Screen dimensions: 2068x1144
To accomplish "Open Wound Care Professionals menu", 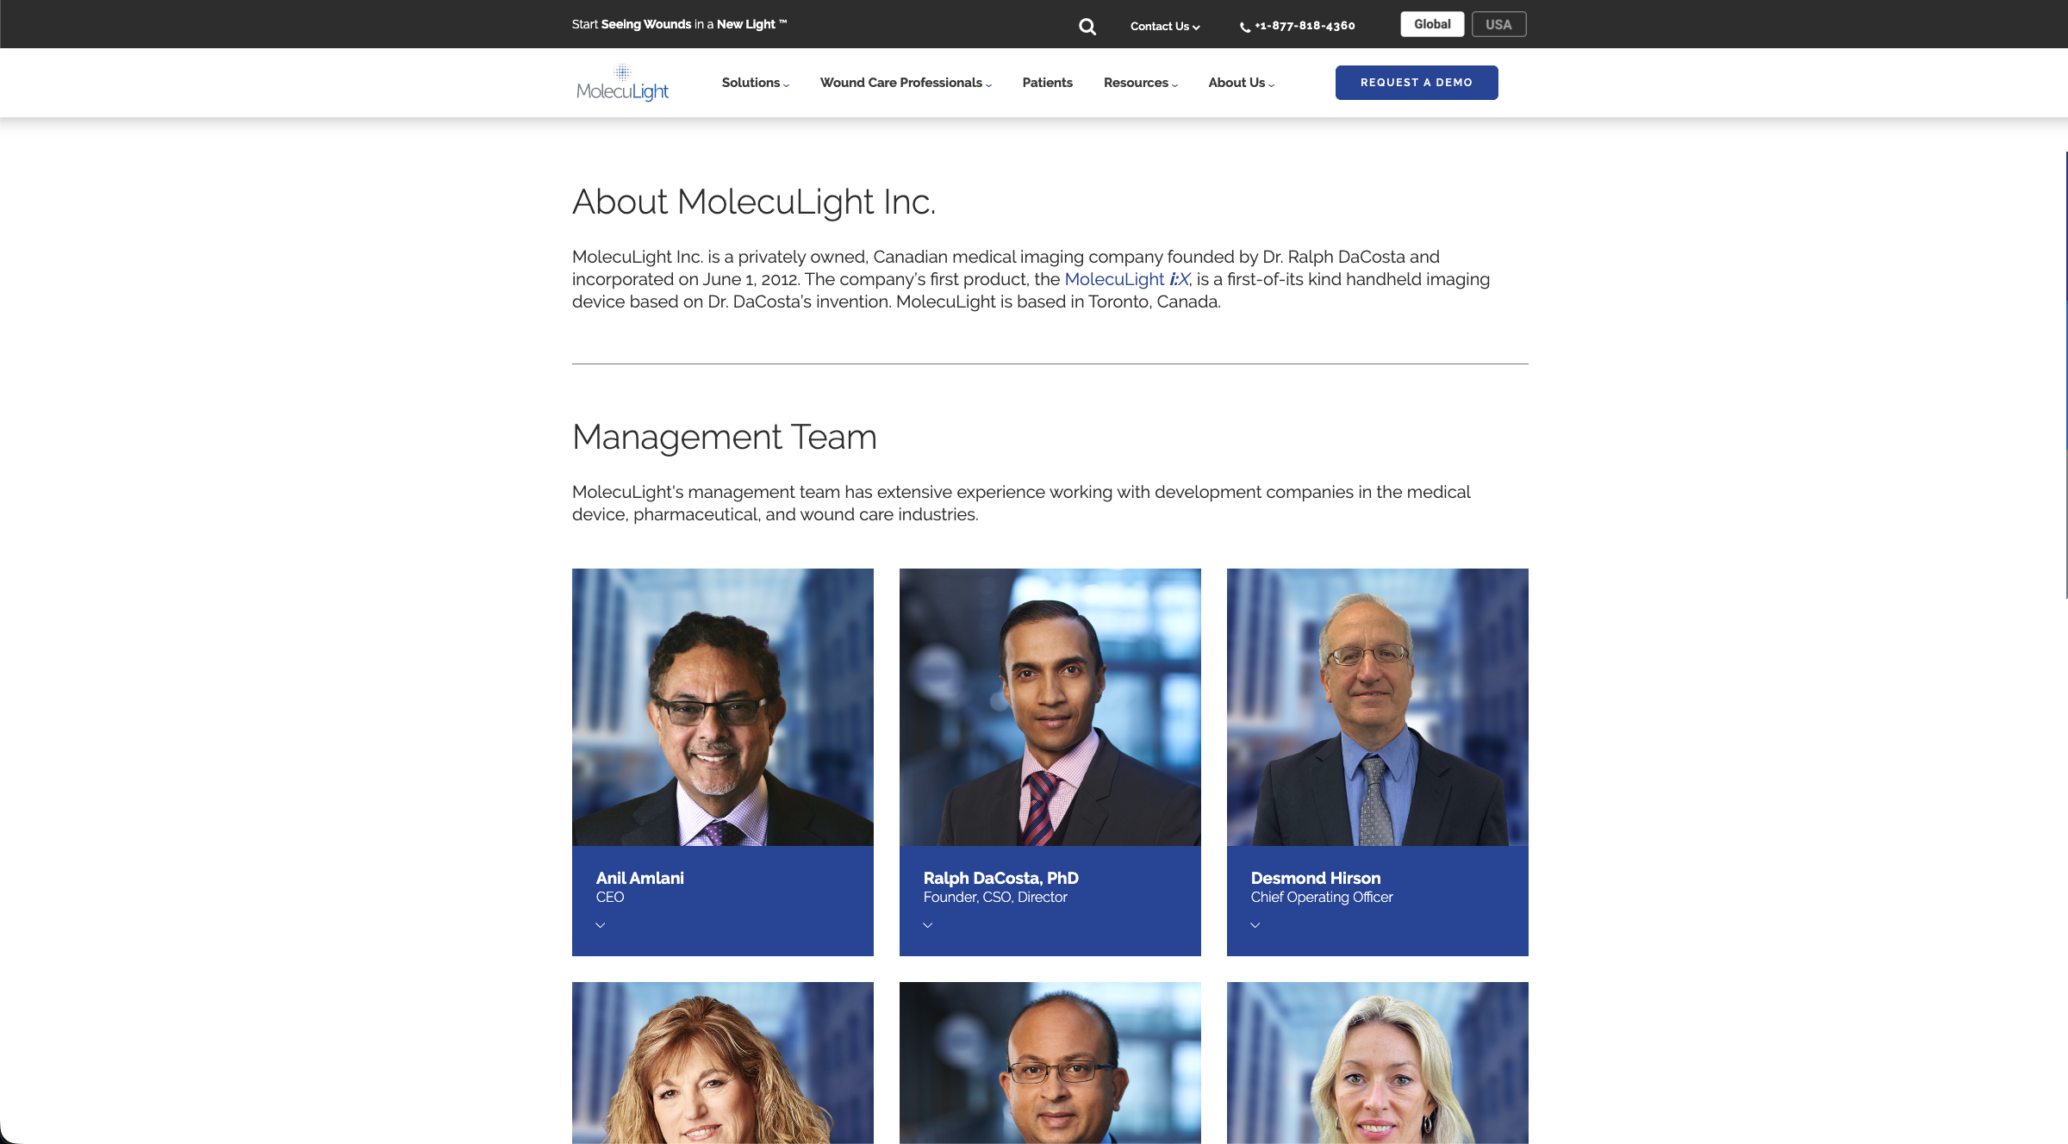I will (906, 83).
